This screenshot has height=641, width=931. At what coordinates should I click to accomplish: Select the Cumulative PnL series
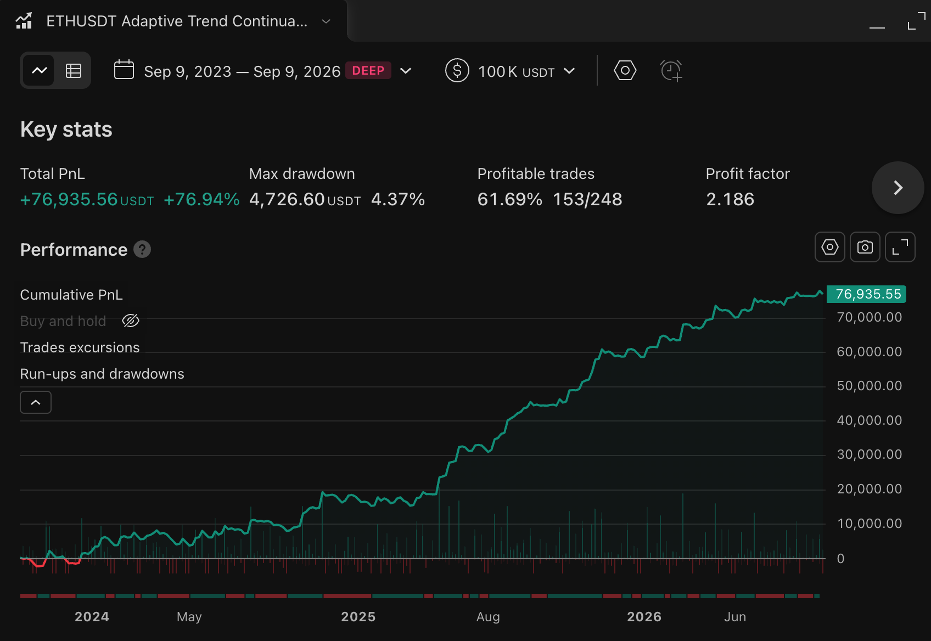point(71,295)
